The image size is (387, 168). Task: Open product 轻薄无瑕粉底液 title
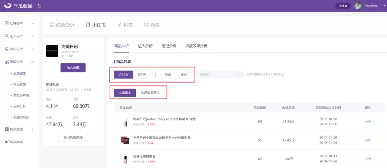tap(144, 157)
